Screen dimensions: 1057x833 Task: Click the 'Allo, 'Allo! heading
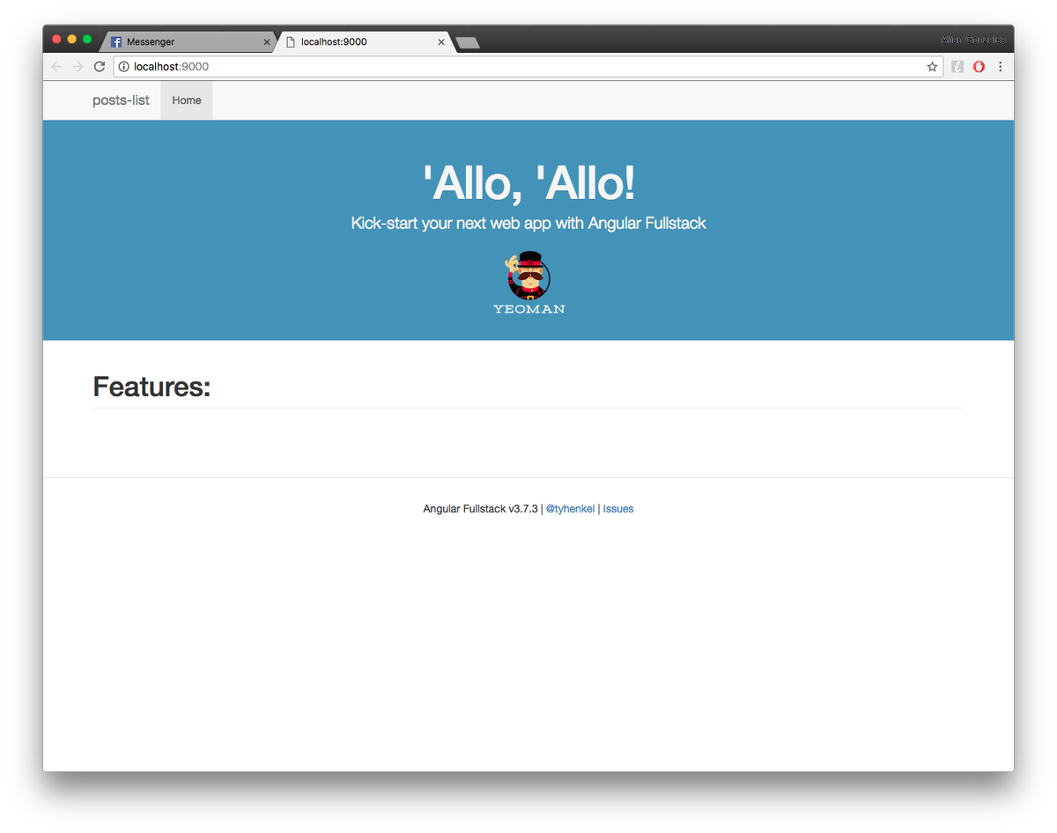(x=528, y=183)
